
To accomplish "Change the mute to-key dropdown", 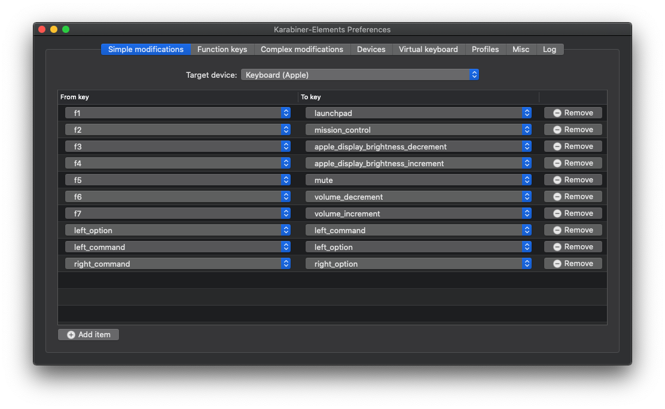I will [x=419, y=180].
